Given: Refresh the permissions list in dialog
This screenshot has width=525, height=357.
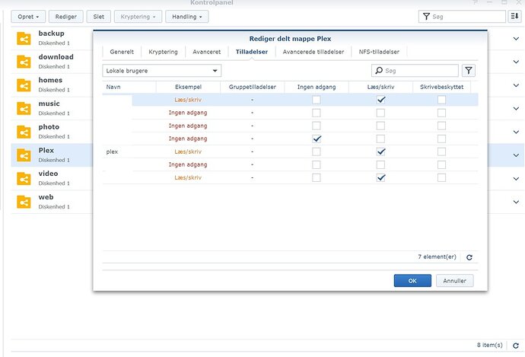Looking at the screenshot, I should pyautogui.click(x=469, y=257).
